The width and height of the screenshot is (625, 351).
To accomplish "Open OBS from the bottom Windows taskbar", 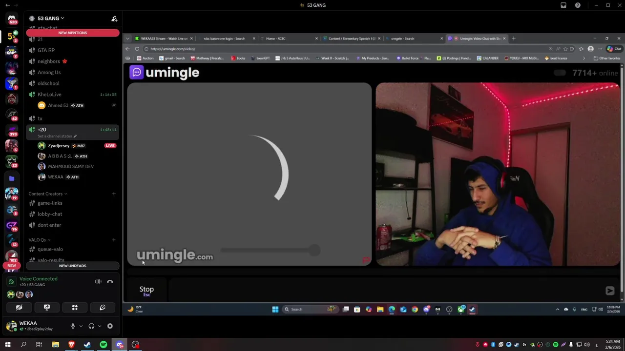I will click(136, 345).
